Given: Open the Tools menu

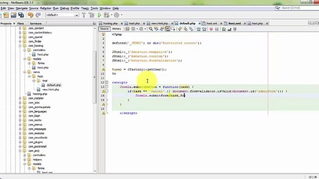Looking at the screenshot, I should tap(94, 8).
